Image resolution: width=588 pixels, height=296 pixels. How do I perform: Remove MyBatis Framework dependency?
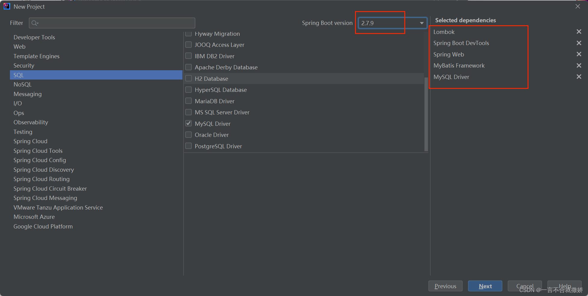point(579,65)
